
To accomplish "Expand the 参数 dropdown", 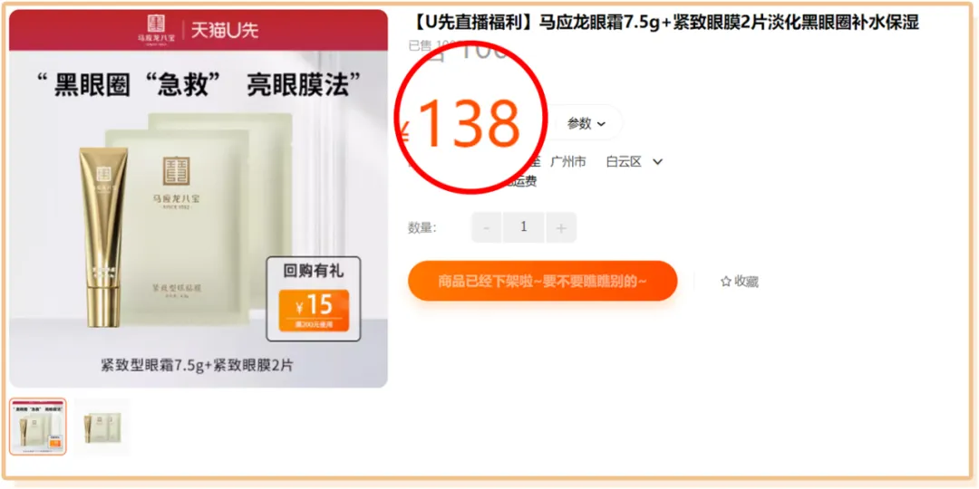I will 586,123.
